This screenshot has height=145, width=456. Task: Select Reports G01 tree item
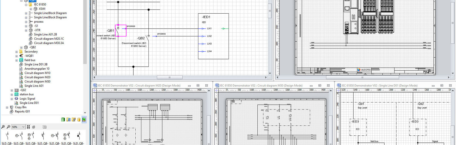tap(22, 112)
